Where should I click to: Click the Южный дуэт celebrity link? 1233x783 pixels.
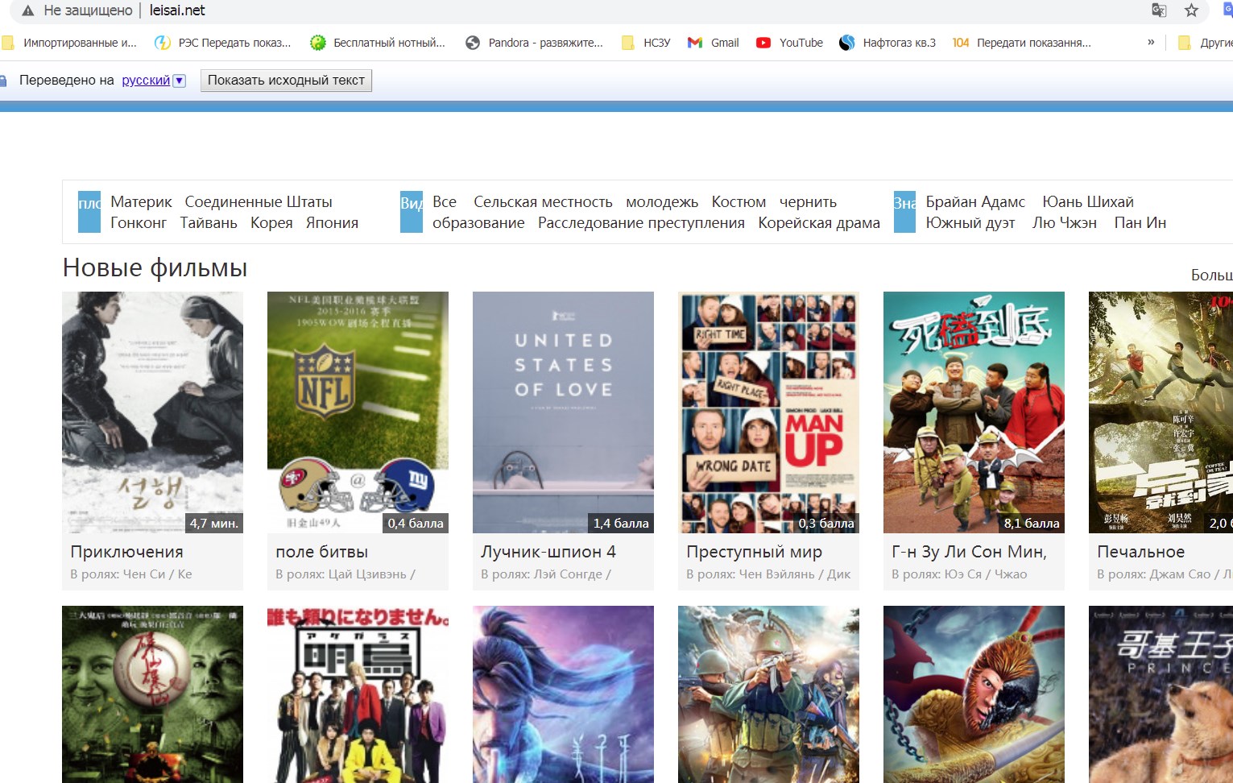[x=970, y=222]
